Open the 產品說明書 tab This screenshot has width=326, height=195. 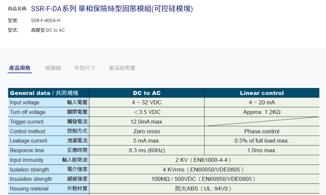click(122, 68)
